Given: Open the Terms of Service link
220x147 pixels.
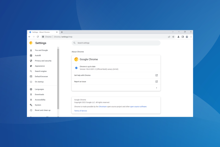Looking at the screenshot, I should pyautogui.click(x=80, y=111).
